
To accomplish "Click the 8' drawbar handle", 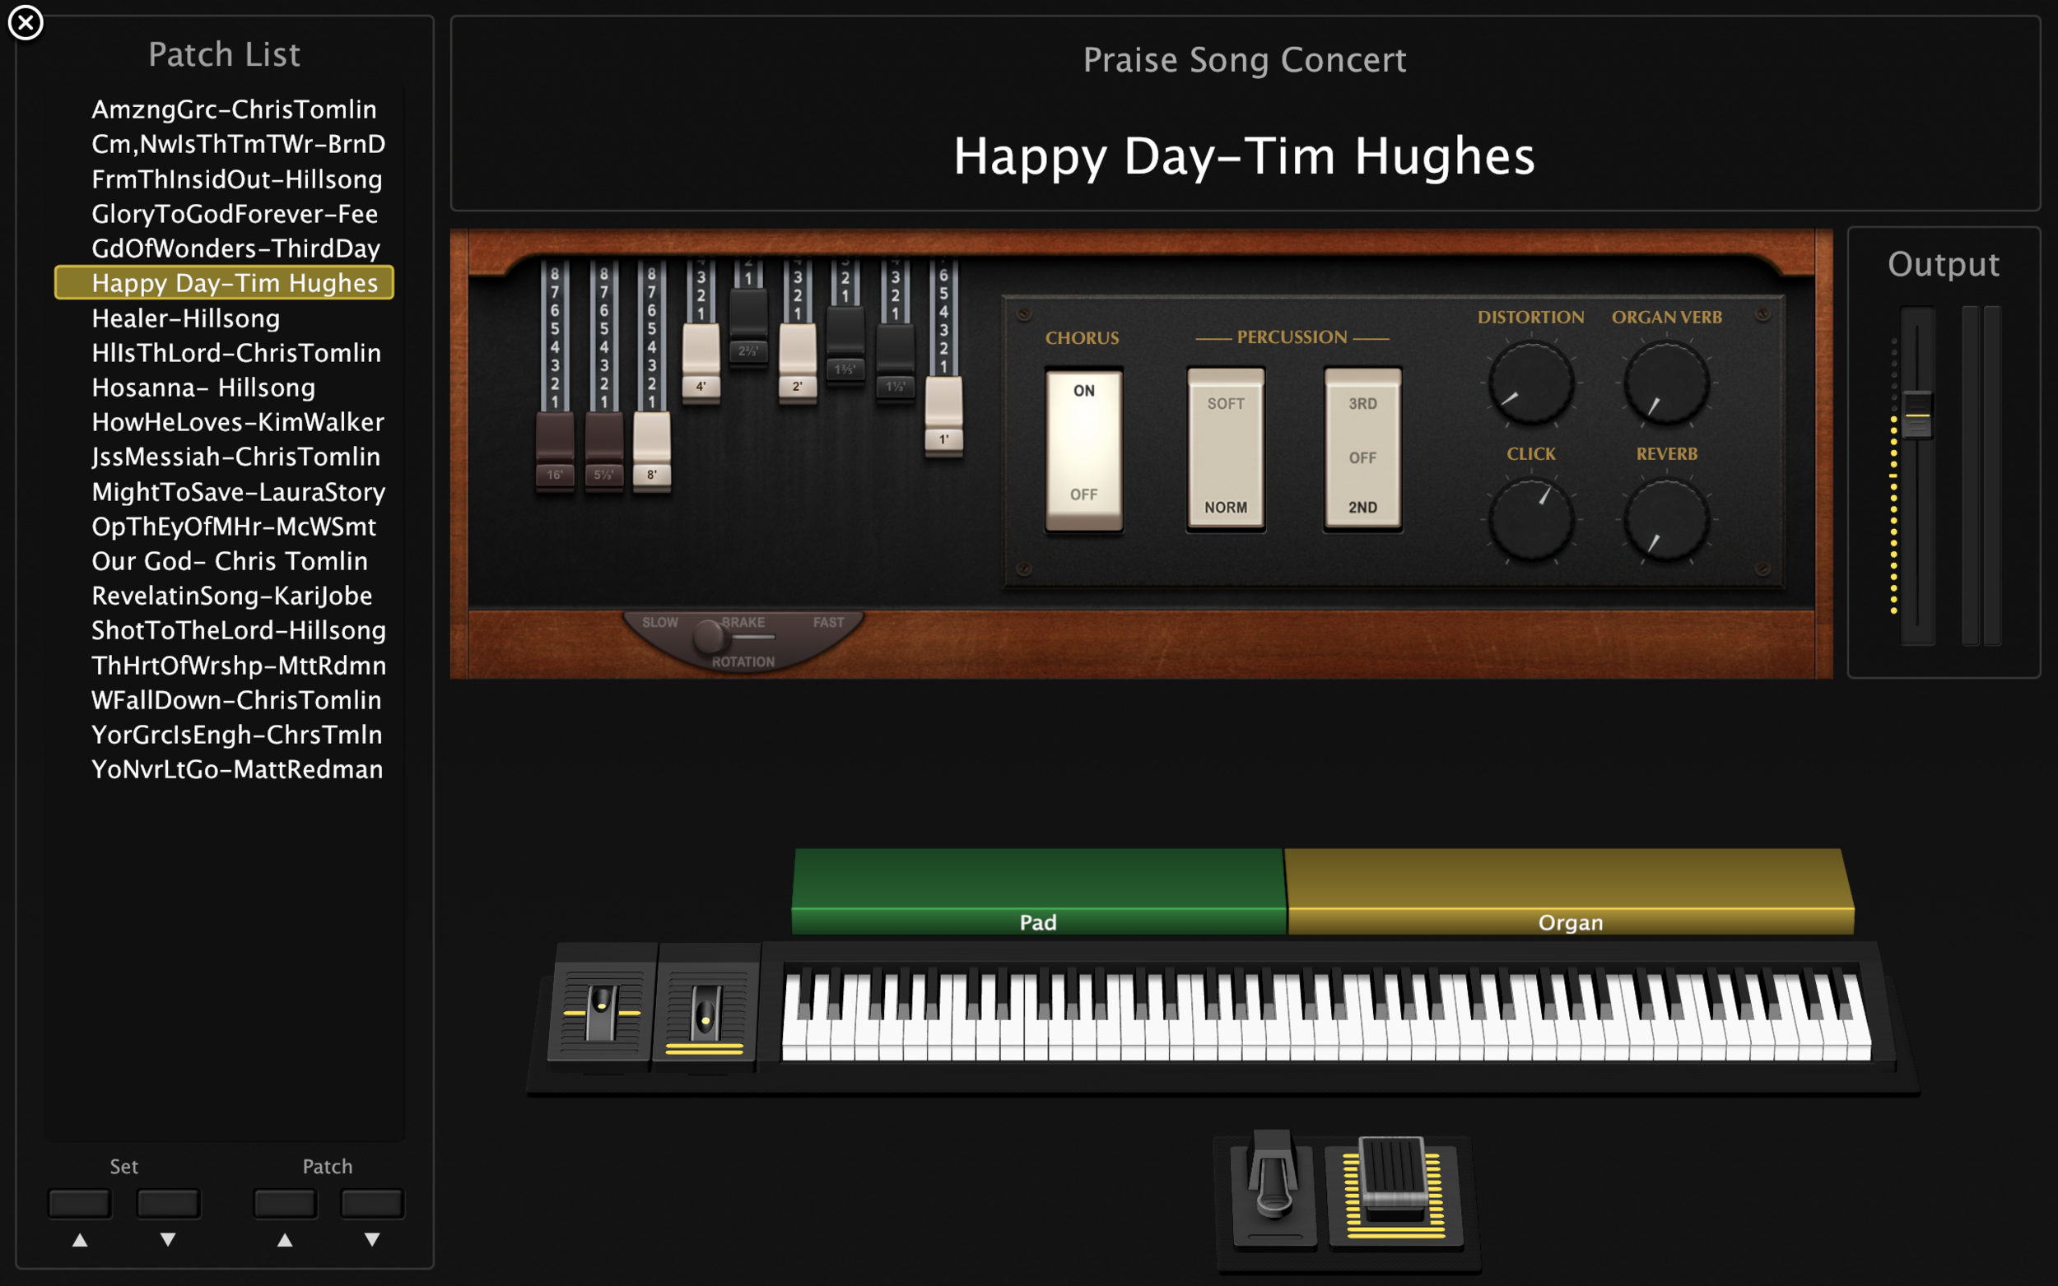I will [652, 450].
